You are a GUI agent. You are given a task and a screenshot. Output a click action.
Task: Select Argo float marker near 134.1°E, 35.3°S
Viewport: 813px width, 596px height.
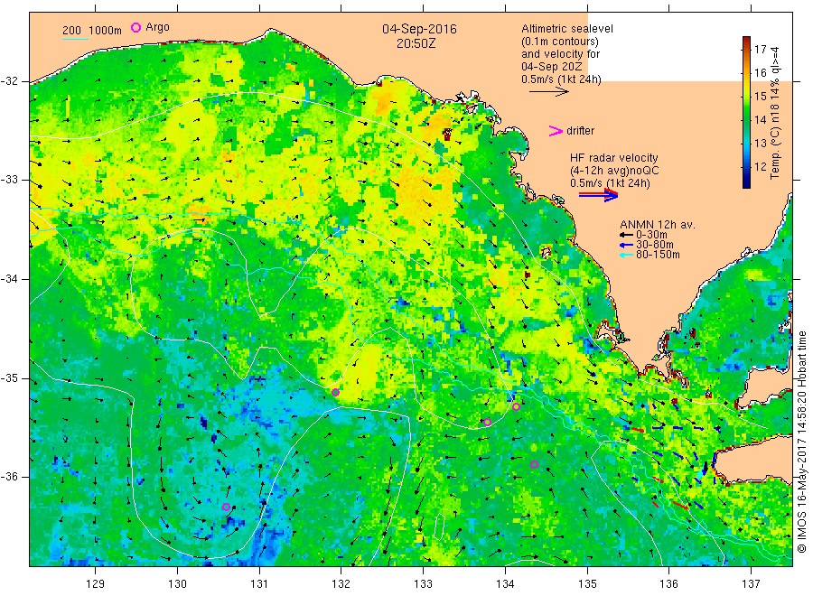pyautogui.click(x=516, y=407)
